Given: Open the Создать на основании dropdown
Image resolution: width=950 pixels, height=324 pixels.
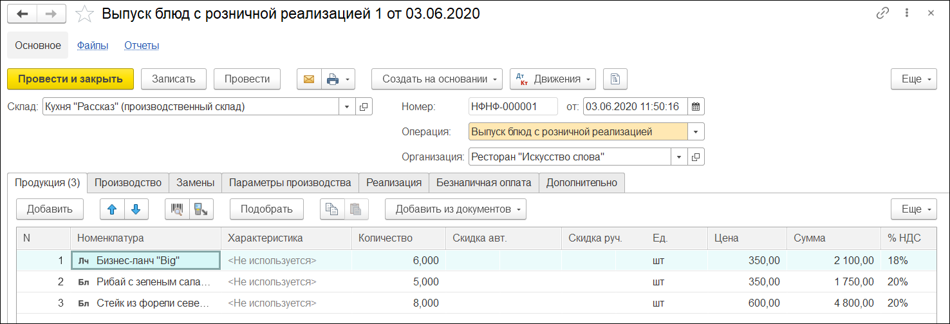Looking at the screenshot, I should 437,79.
